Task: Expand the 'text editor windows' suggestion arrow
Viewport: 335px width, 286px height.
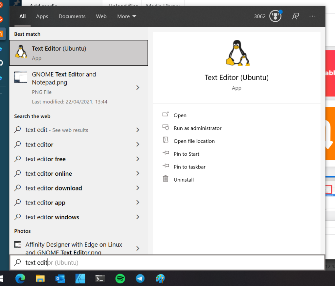Action: point(138,217)
